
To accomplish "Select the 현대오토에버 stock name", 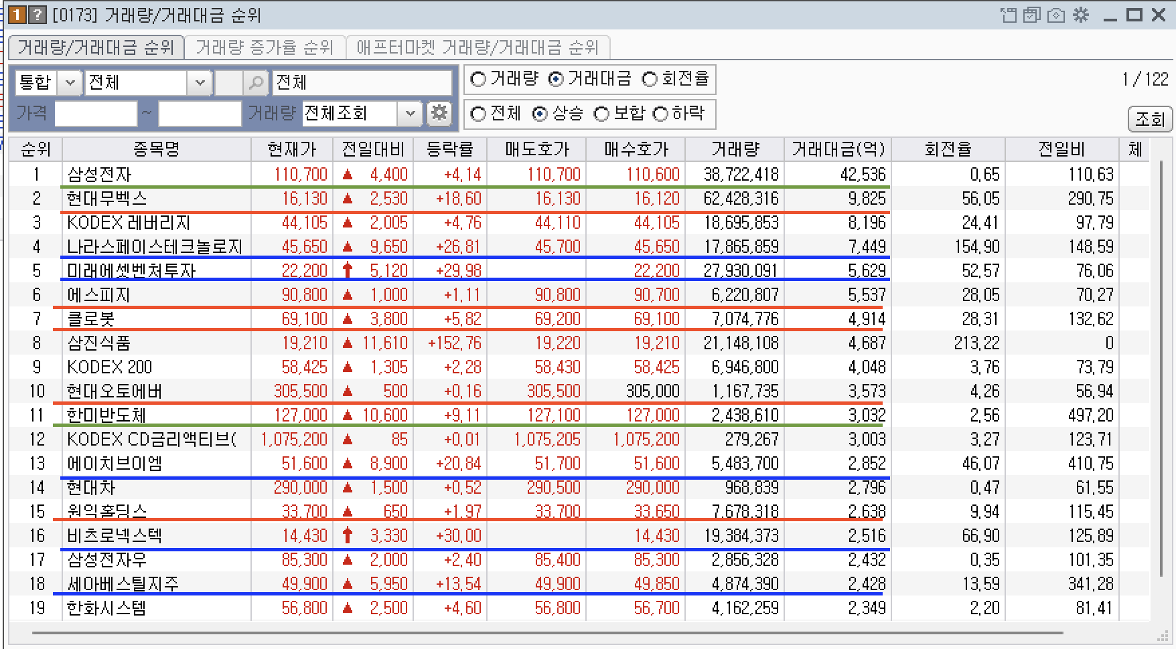I will (x=115, y=391).
